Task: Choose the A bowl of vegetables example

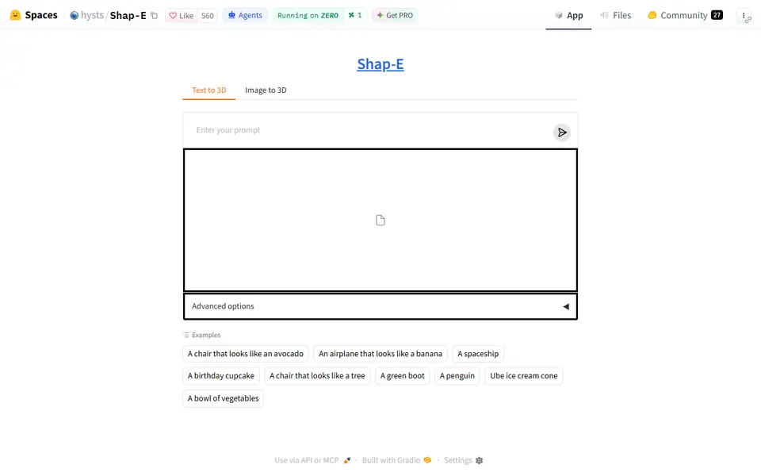Action: pos(224,398)
